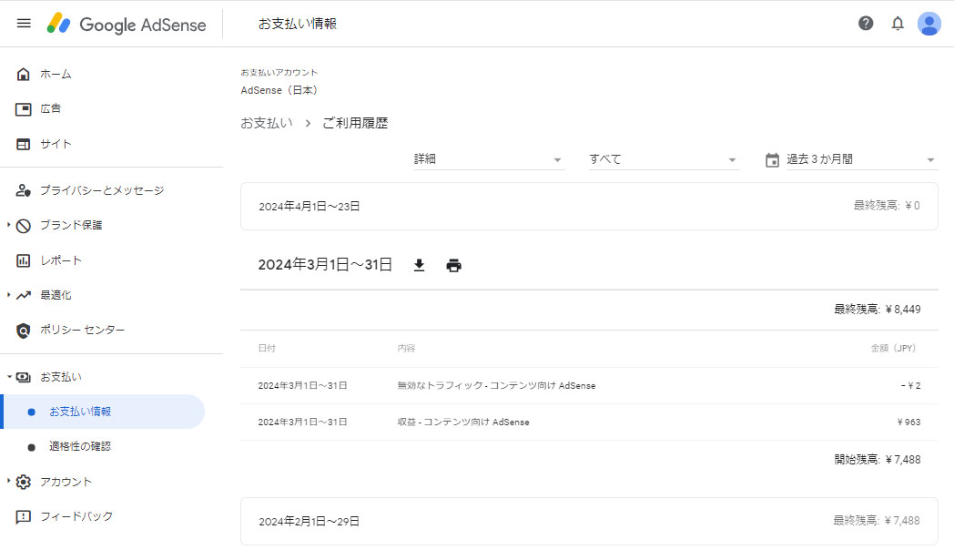The image size is (954, 560).
Task: Print the March 2024 statement
Action: click(453, 265)
